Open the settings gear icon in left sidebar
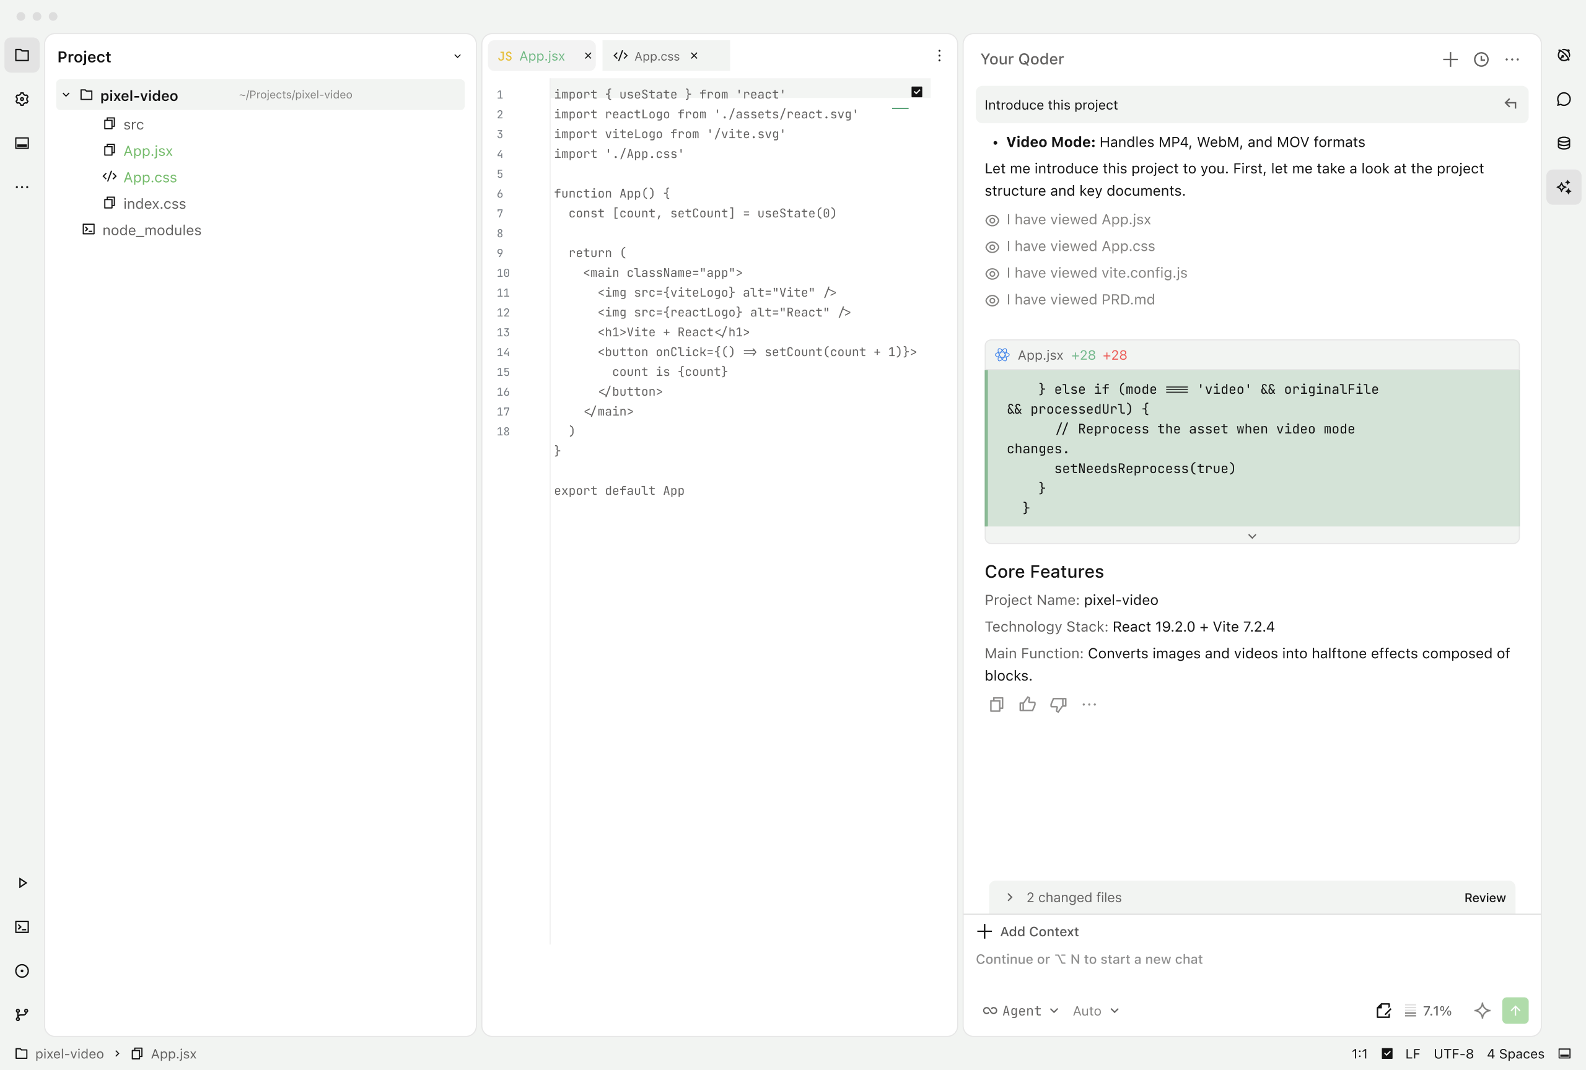Image resolution: width=1586 pixels, height=1070 pixels. point(22,100)
